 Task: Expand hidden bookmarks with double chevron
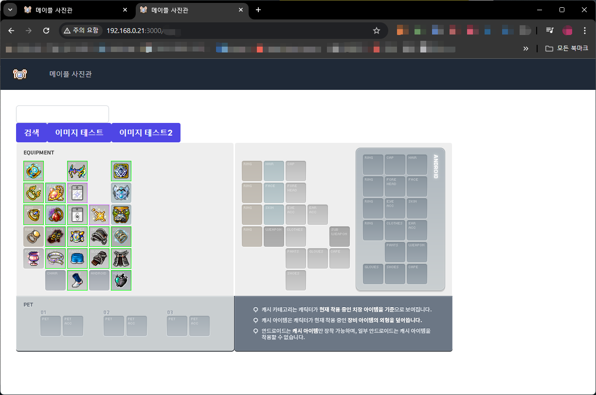[x=525, y=49]
